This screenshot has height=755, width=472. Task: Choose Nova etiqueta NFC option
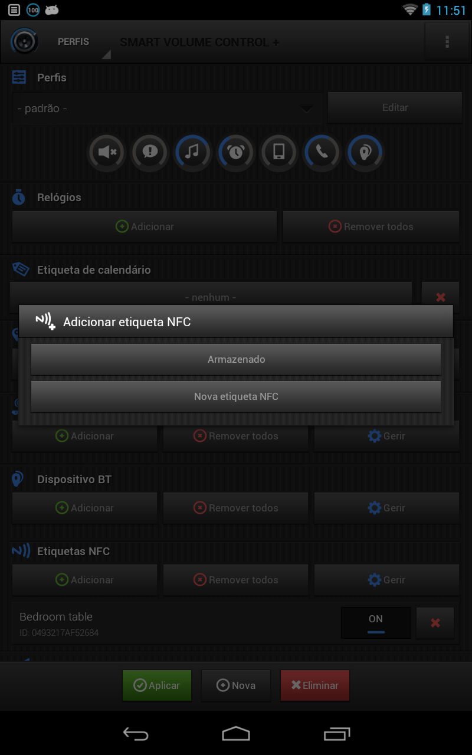pyautogui.click(x=236, y=396)
